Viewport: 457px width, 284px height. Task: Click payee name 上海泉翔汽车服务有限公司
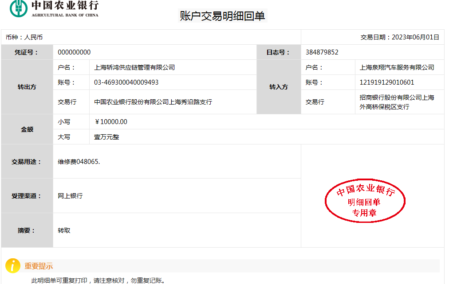point(397,67)
